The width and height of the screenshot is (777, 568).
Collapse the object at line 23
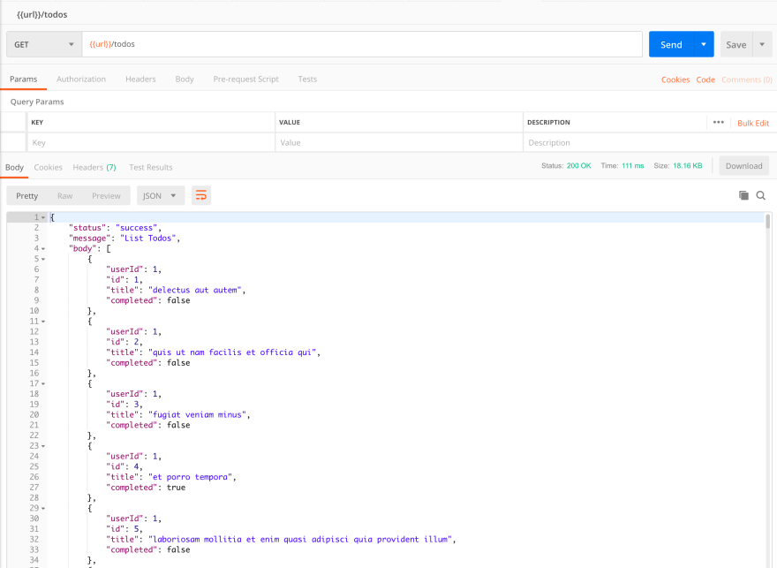point(43,446)
